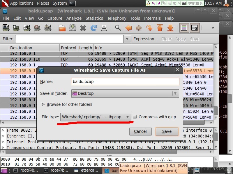Click the clock showing 10:57 AM
The height and width of the screenshot is (174, 233).
213,3
